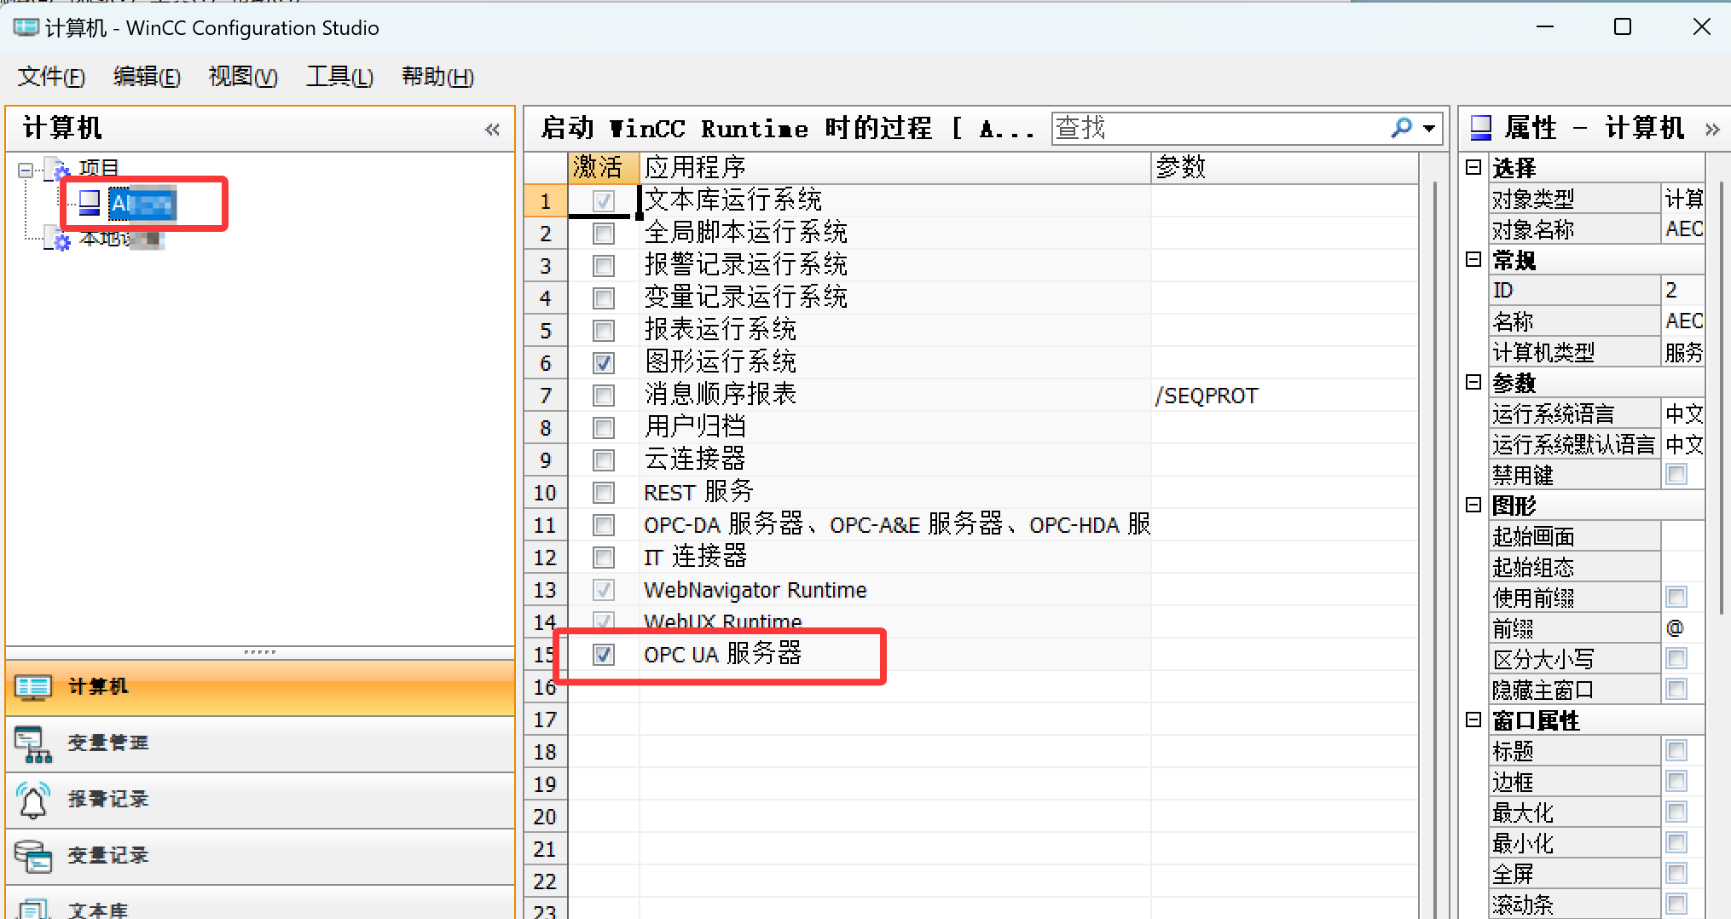This screenshot has height=919, width=1731.
Task: Select the 项目 root tree node
Action: pos(98,167)
